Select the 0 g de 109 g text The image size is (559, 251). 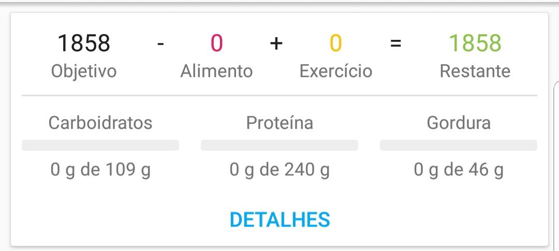(100, 170)
